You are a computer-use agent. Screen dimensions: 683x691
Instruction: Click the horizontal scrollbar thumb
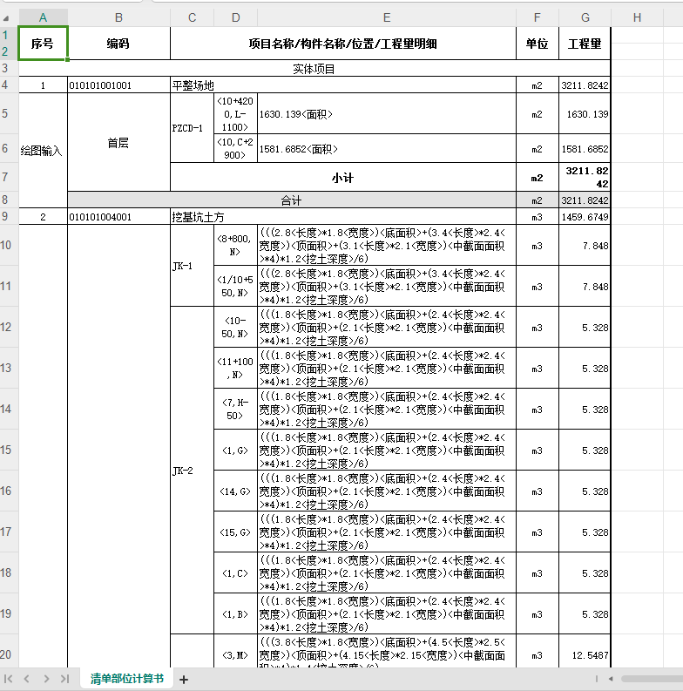coord(653,679)
